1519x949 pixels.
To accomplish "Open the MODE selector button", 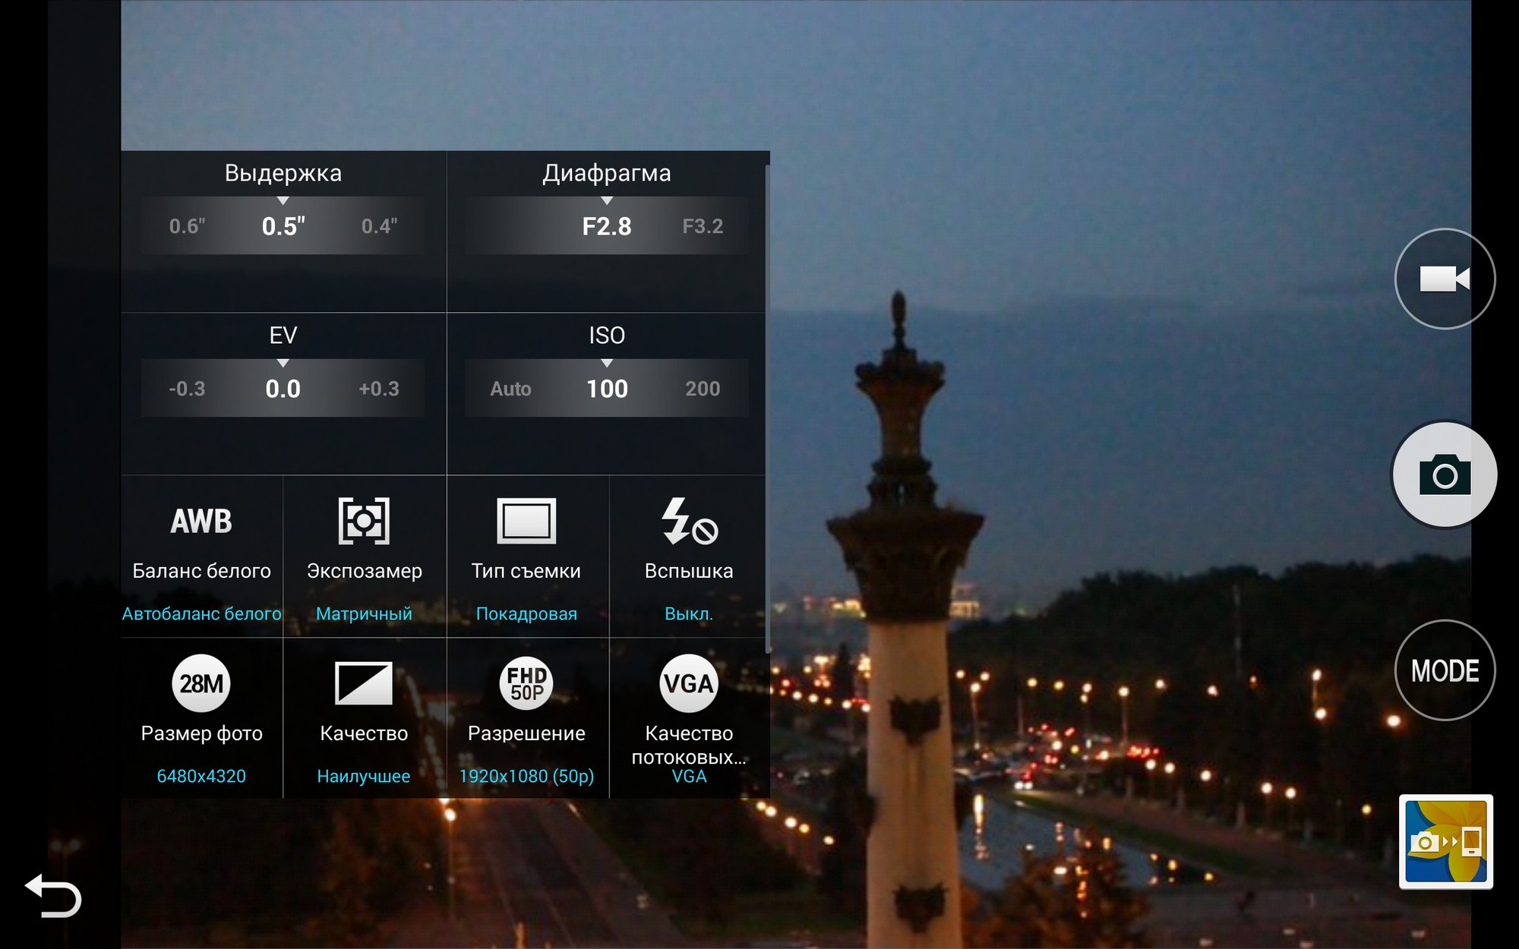I will tap(1445, 670).
